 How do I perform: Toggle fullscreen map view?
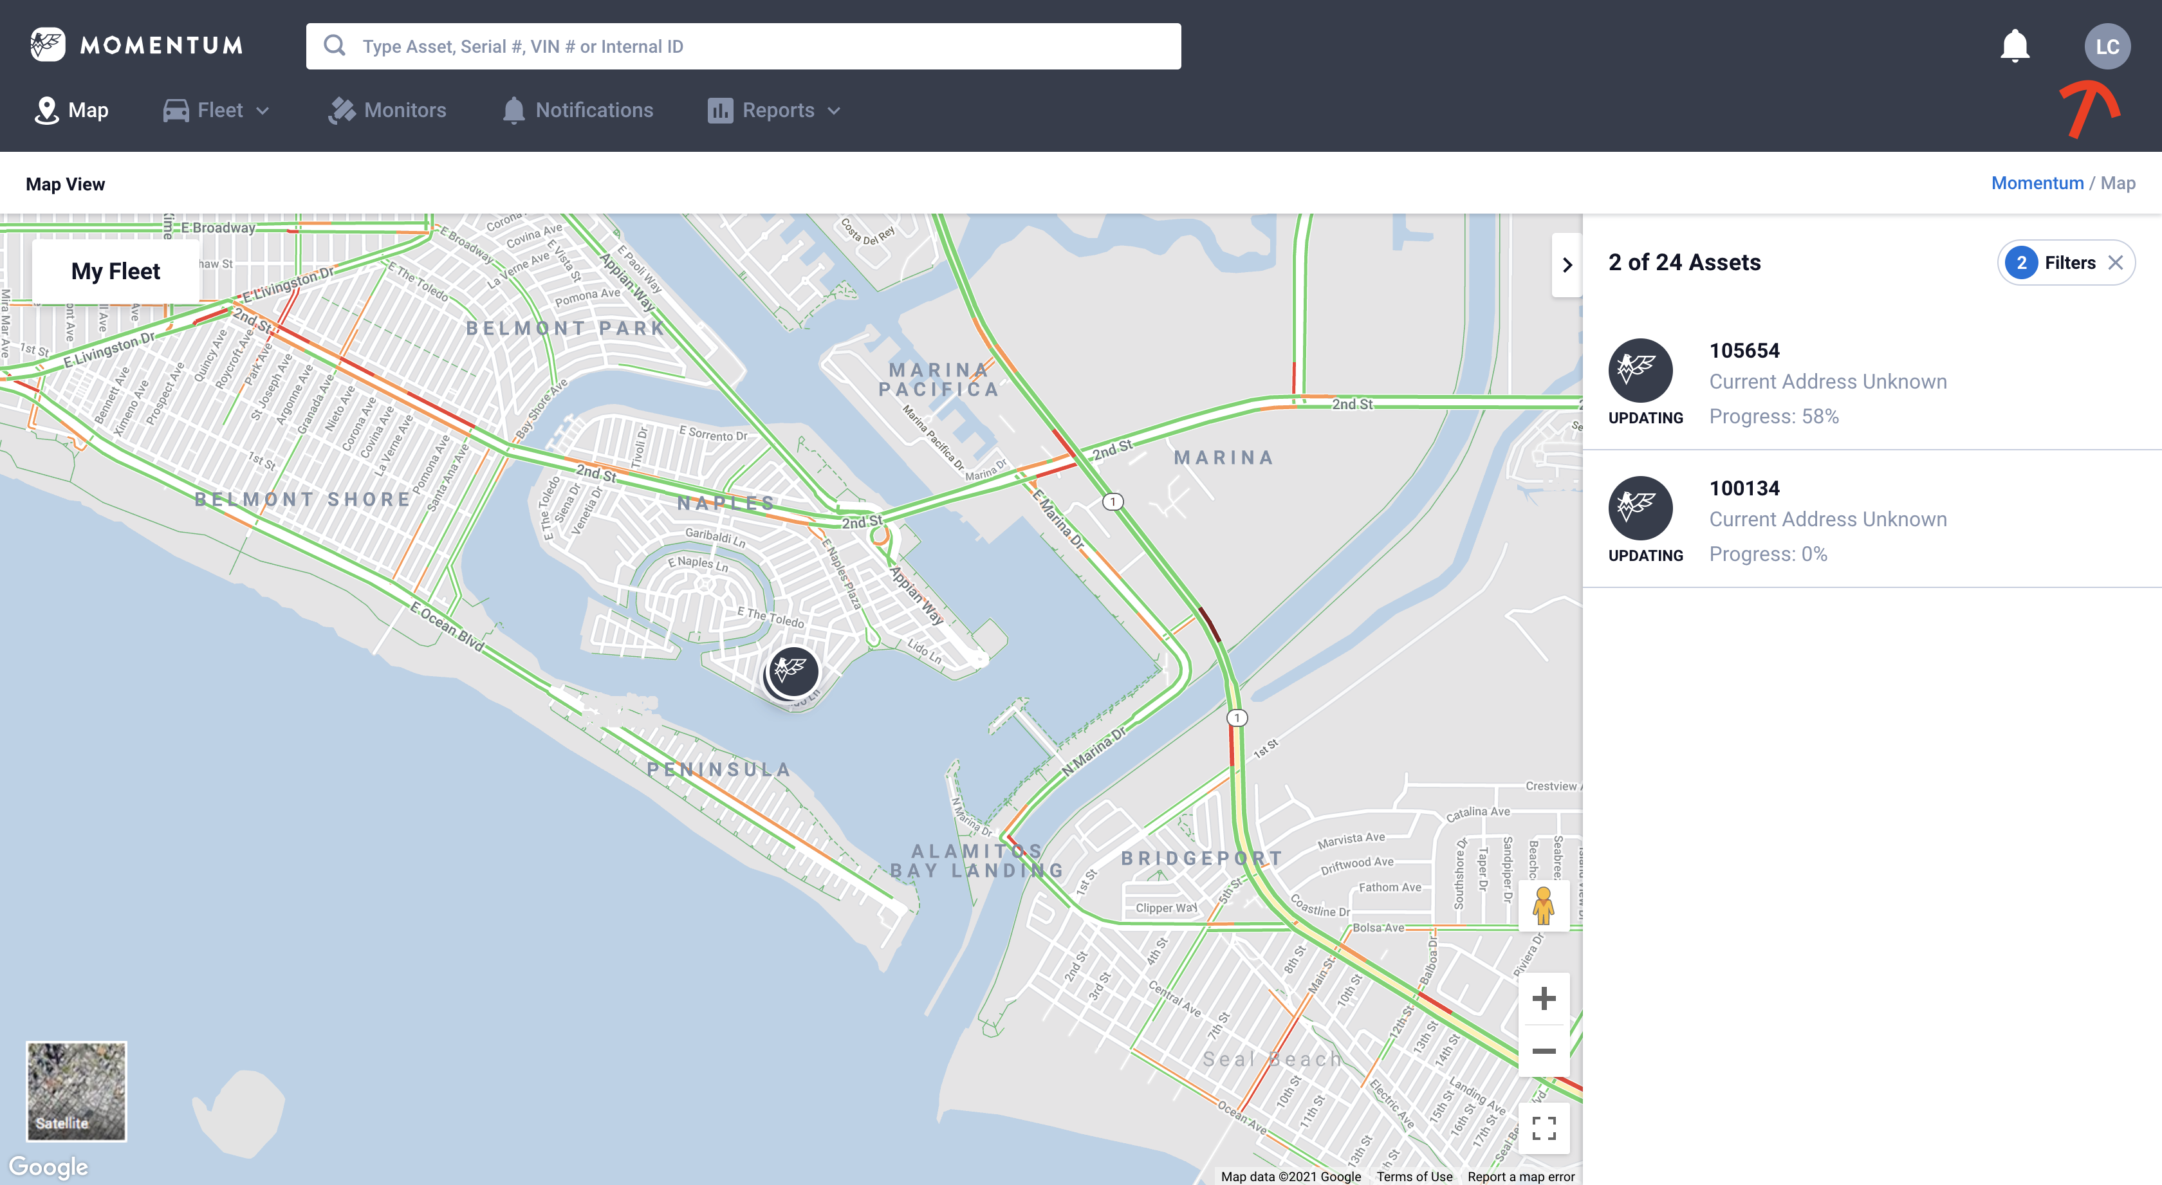pyautogui.click(x=1544, y=1128)
